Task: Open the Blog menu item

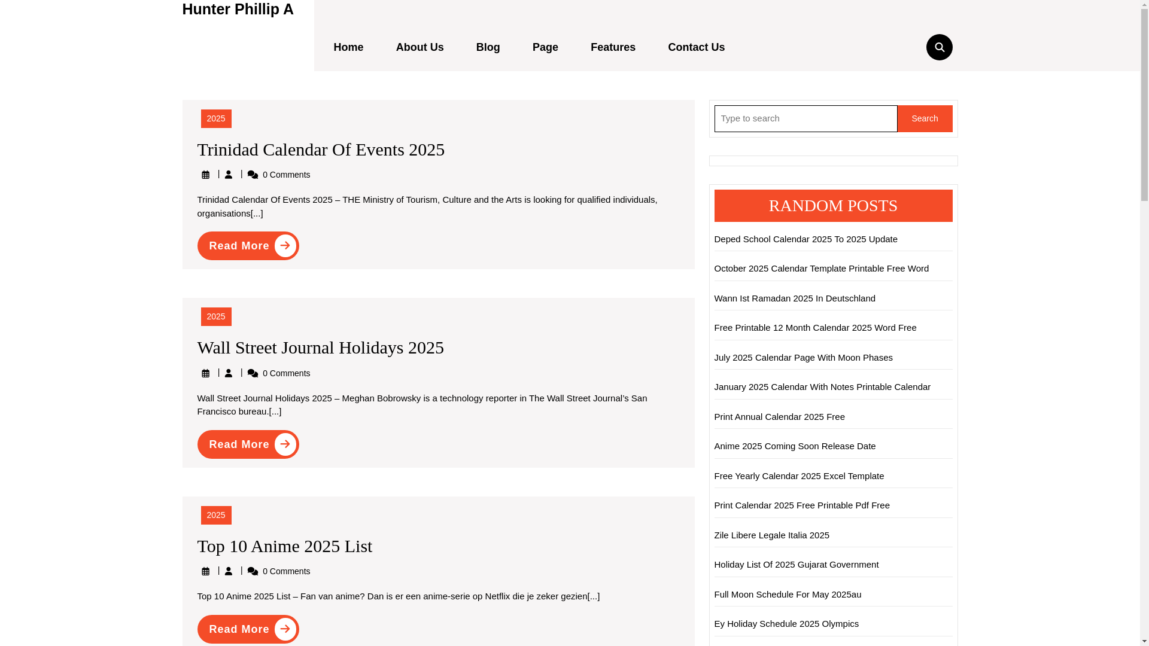Action: [488, 47]
